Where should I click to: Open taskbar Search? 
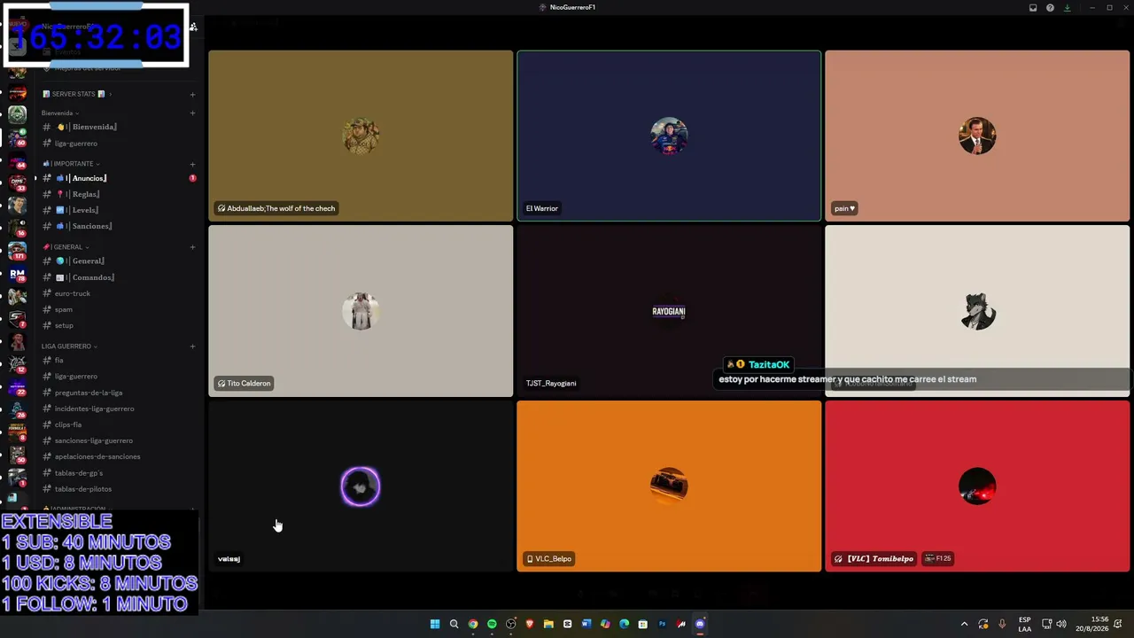click(454, 624)
